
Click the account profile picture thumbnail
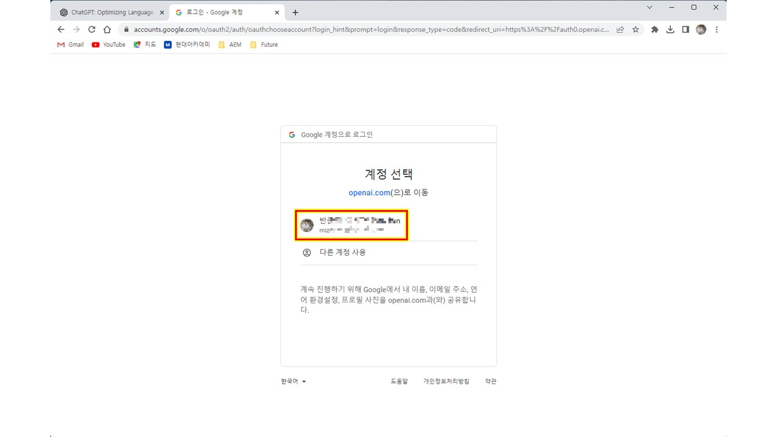pos(307,225)
